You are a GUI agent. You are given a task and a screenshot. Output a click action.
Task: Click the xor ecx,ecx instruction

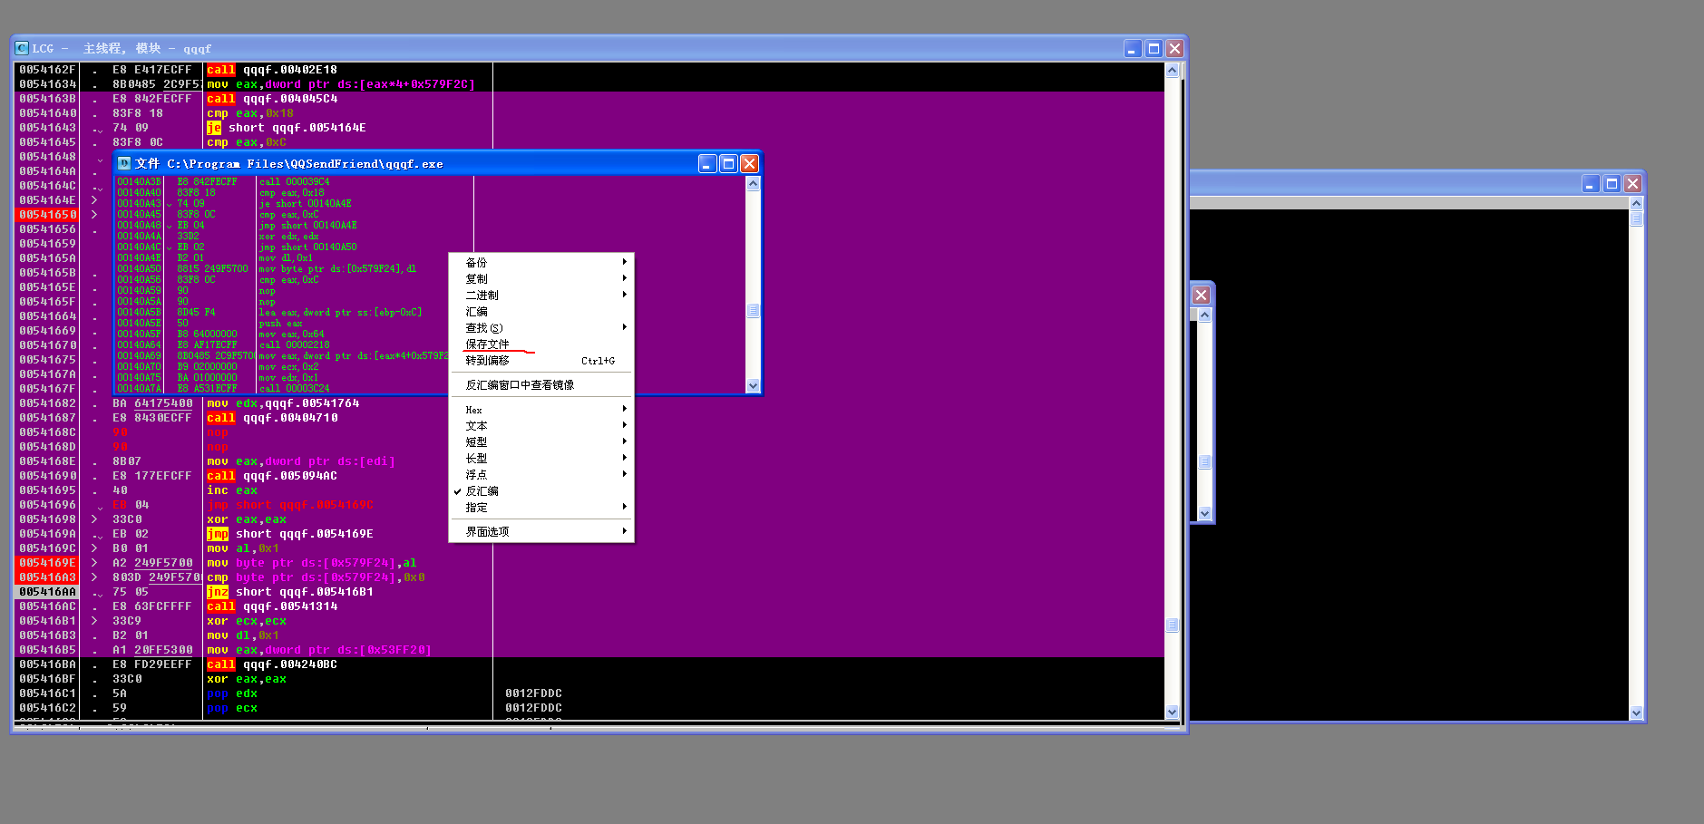[247, 621]
